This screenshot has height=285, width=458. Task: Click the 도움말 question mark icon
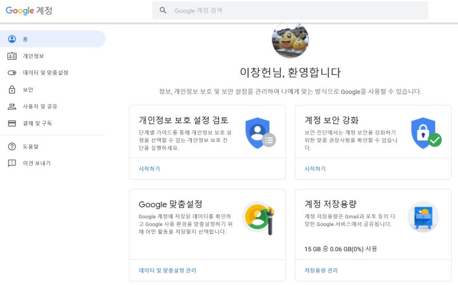pos(12,147)
